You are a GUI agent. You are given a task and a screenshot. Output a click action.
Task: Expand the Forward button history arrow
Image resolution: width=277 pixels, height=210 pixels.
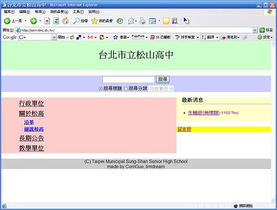click(40, 21)
